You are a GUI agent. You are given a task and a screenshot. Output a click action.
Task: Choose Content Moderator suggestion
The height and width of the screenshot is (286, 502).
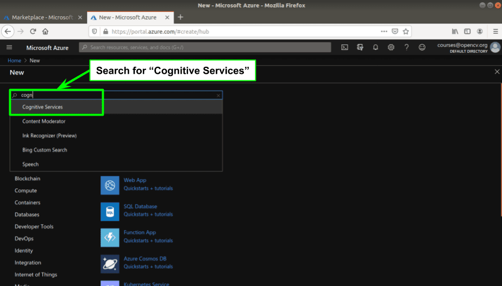coord(116,121)
